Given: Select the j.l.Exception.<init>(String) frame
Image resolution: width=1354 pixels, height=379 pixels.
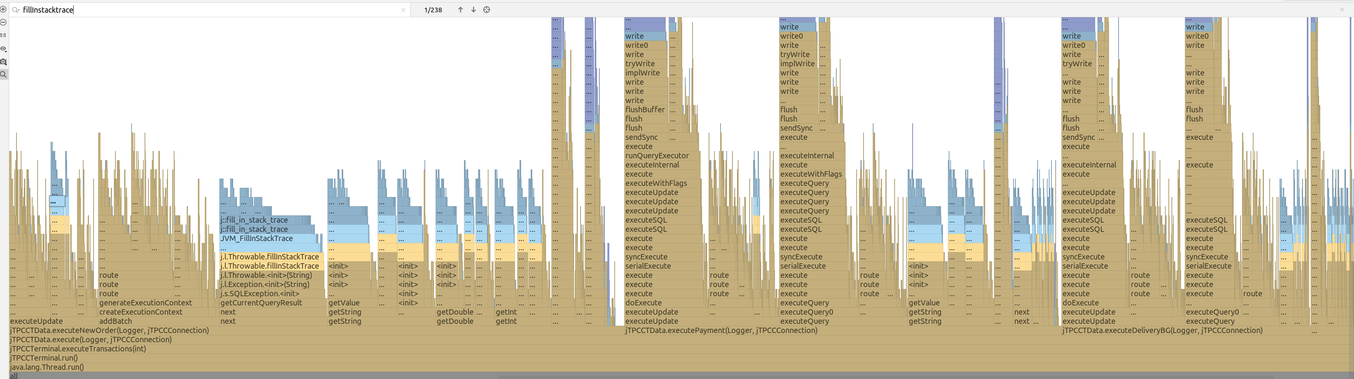Looking at the screenshot, I should click(272, 284).
